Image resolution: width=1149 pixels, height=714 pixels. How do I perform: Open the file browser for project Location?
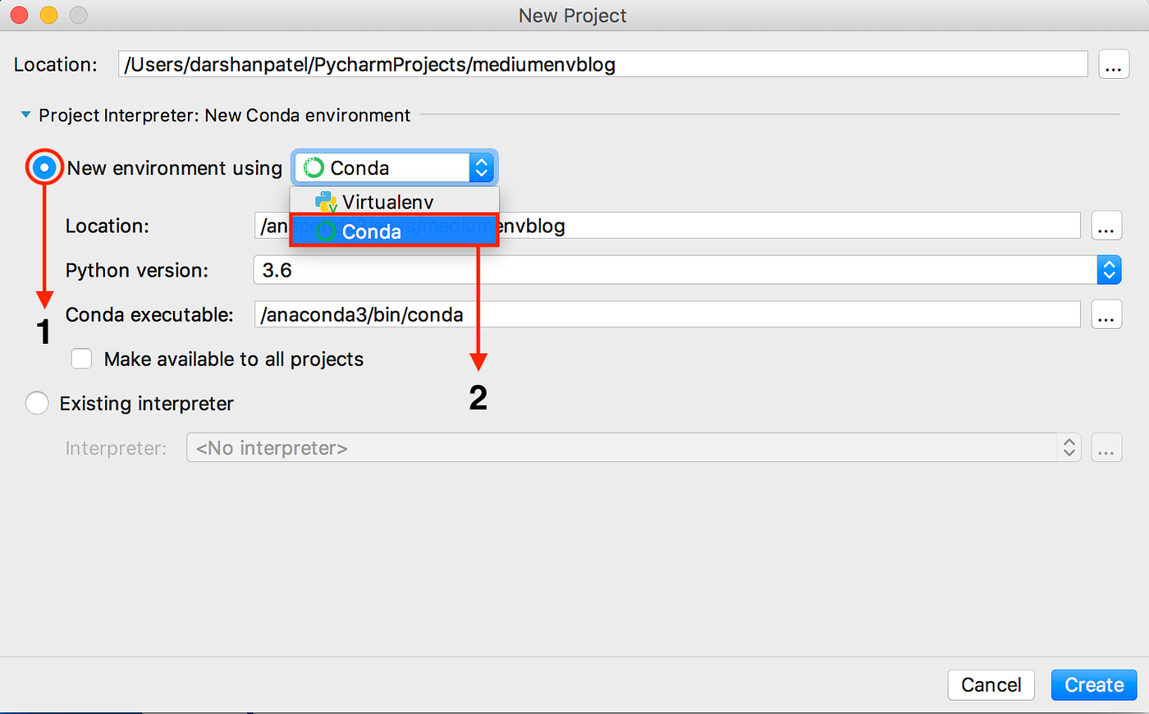click(1114, 64)
